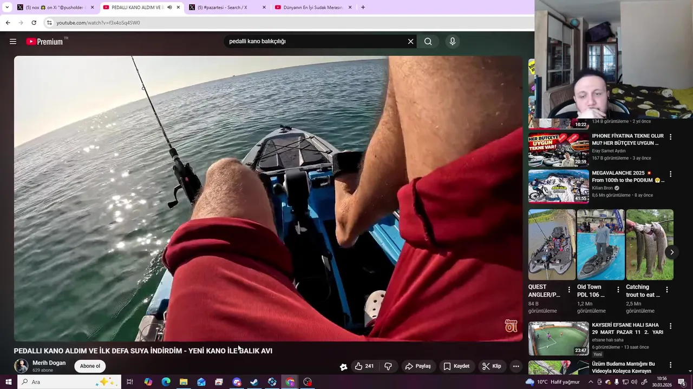Click the browser address bar URL
The image size is (693, 389).
pyautogui.click(x=98, y=23)
